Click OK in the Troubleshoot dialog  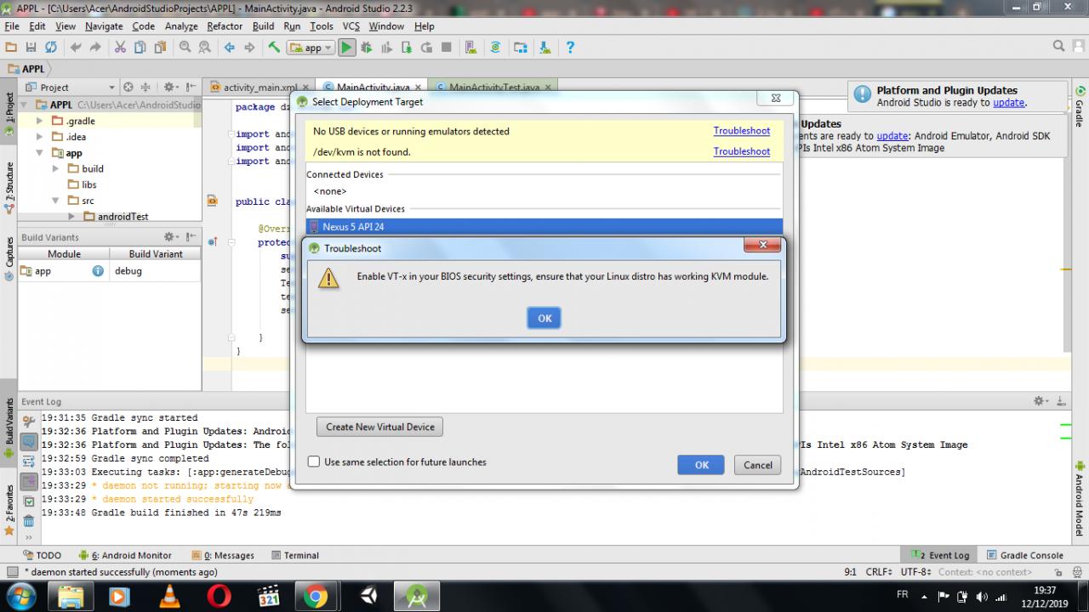click(544, 318)
